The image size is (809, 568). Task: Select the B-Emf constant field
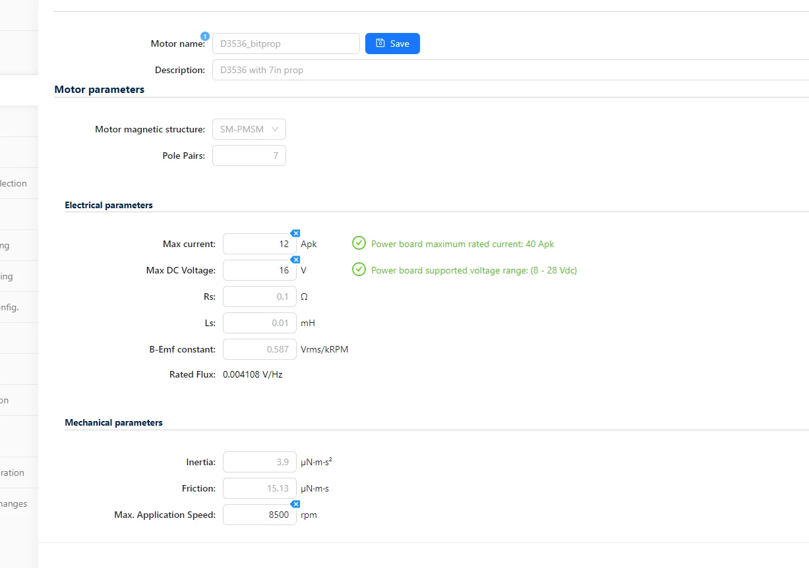[x=260, y=349]
